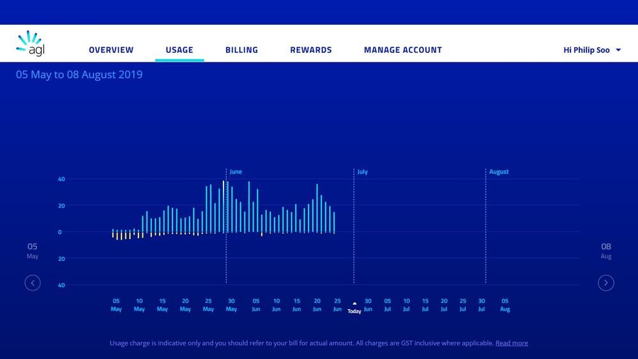The image size is (638, 359).
Task: Click the 25 Jun x-axis date label
Action: coord(337,305)
